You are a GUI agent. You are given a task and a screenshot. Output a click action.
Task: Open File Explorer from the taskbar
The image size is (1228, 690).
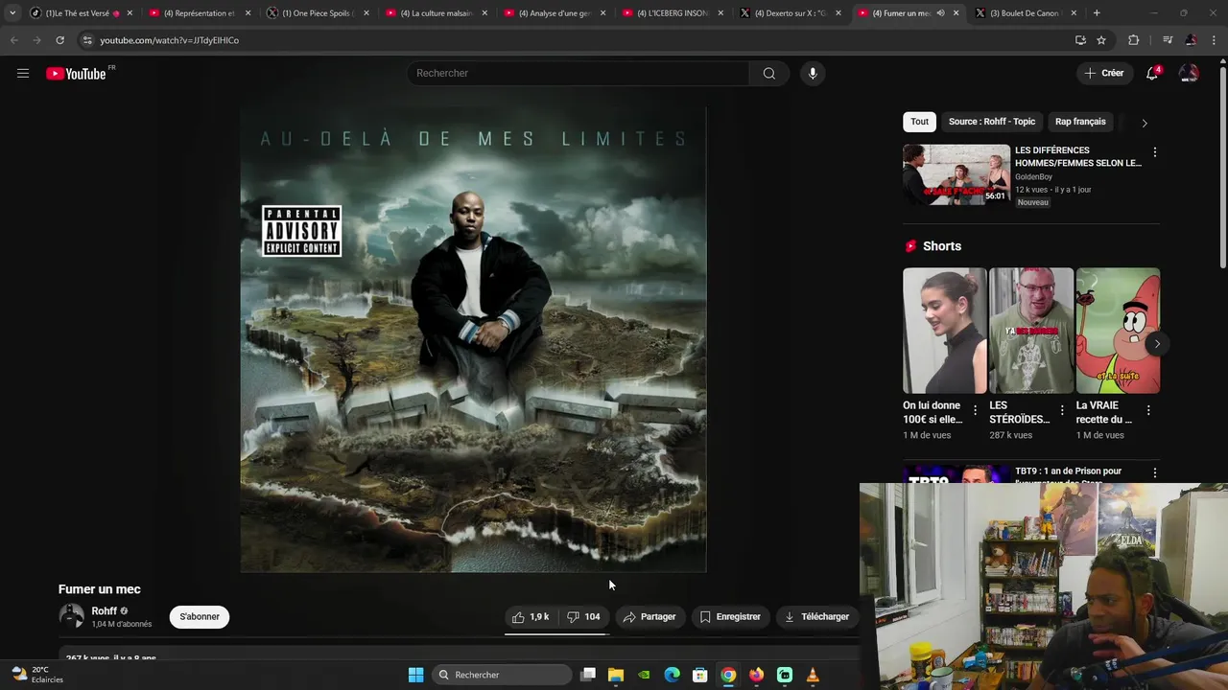(616, 675)
